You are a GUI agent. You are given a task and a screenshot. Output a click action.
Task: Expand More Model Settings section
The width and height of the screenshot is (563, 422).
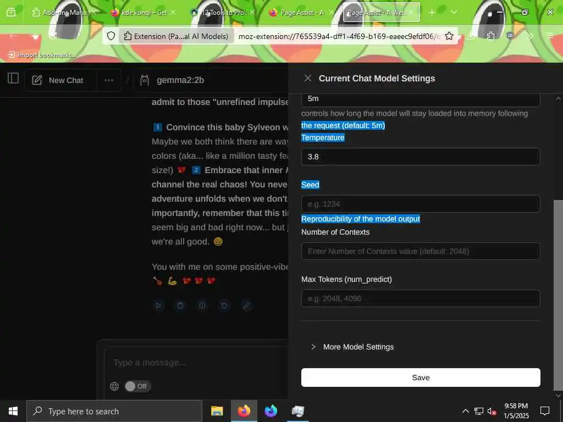tap(352, 347)
